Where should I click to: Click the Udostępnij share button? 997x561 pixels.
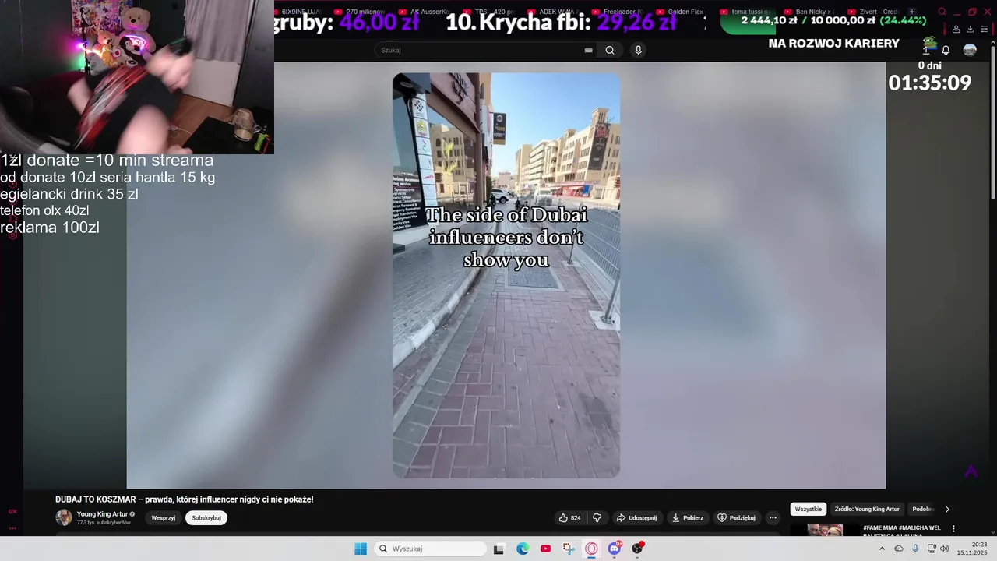(x=636, y=517)
